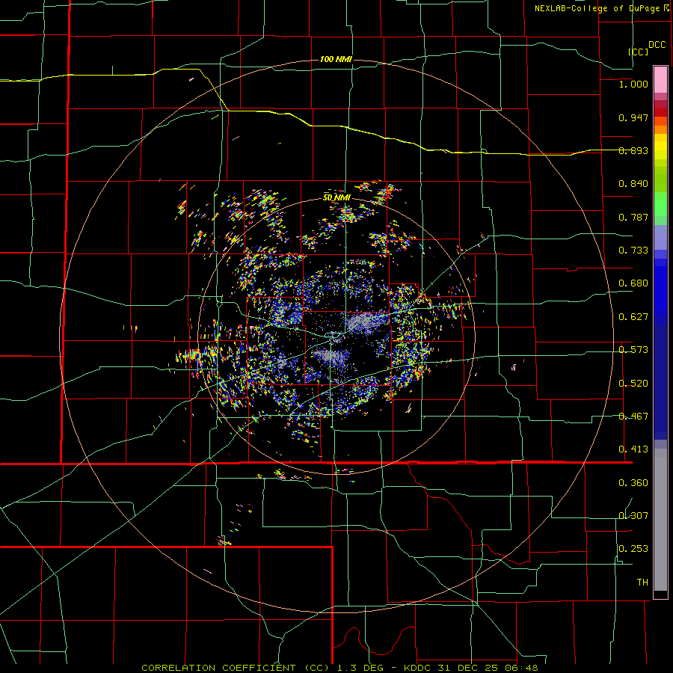The image size is (673, 673).
Task: Select the 0.413 scale value
Action: (633, 449)
